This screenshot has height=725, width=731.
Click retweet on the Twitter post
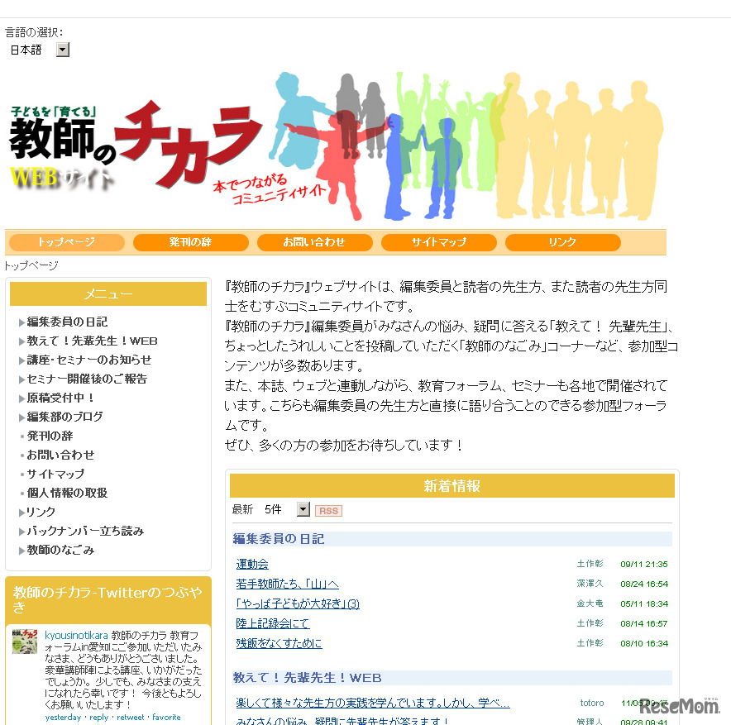coord(129,718)
